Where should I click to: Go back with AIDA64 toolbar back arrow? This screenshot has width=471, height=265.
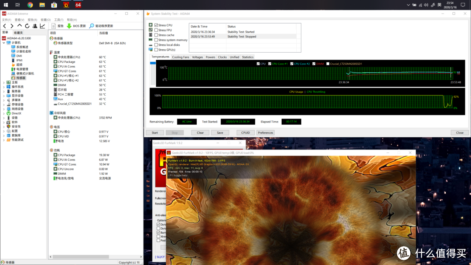point(4,26)
